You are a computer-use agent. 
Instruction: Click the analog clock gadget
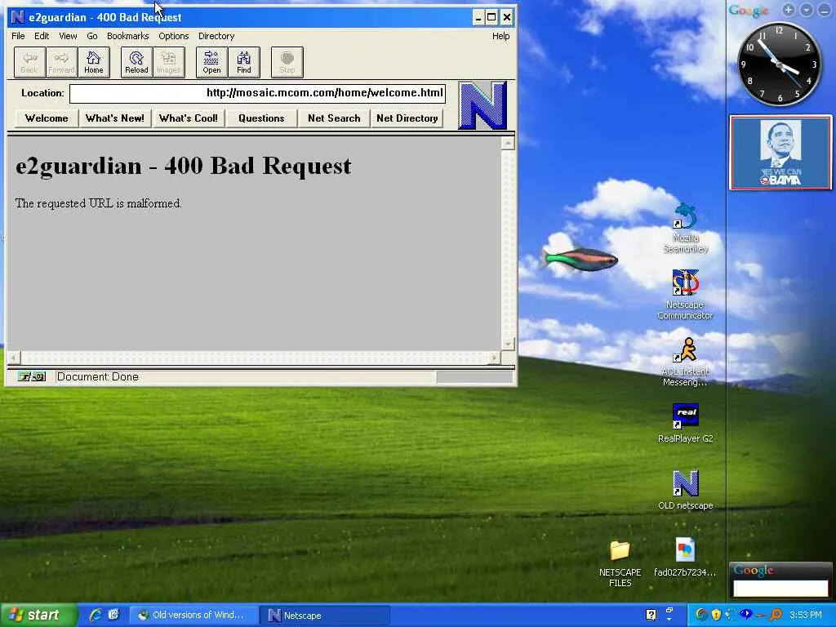click(779, 64)
